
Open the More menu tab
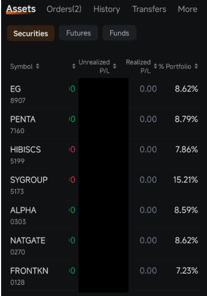[188, 9]
